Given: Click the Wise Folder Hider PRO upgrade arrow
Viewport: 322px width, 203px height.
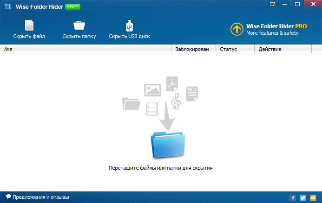Looking at the screenshot, I should tap(237, 29).
